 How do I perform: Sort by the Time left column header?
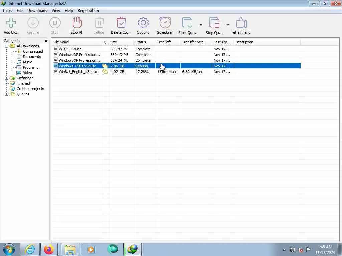click(168, 42)
